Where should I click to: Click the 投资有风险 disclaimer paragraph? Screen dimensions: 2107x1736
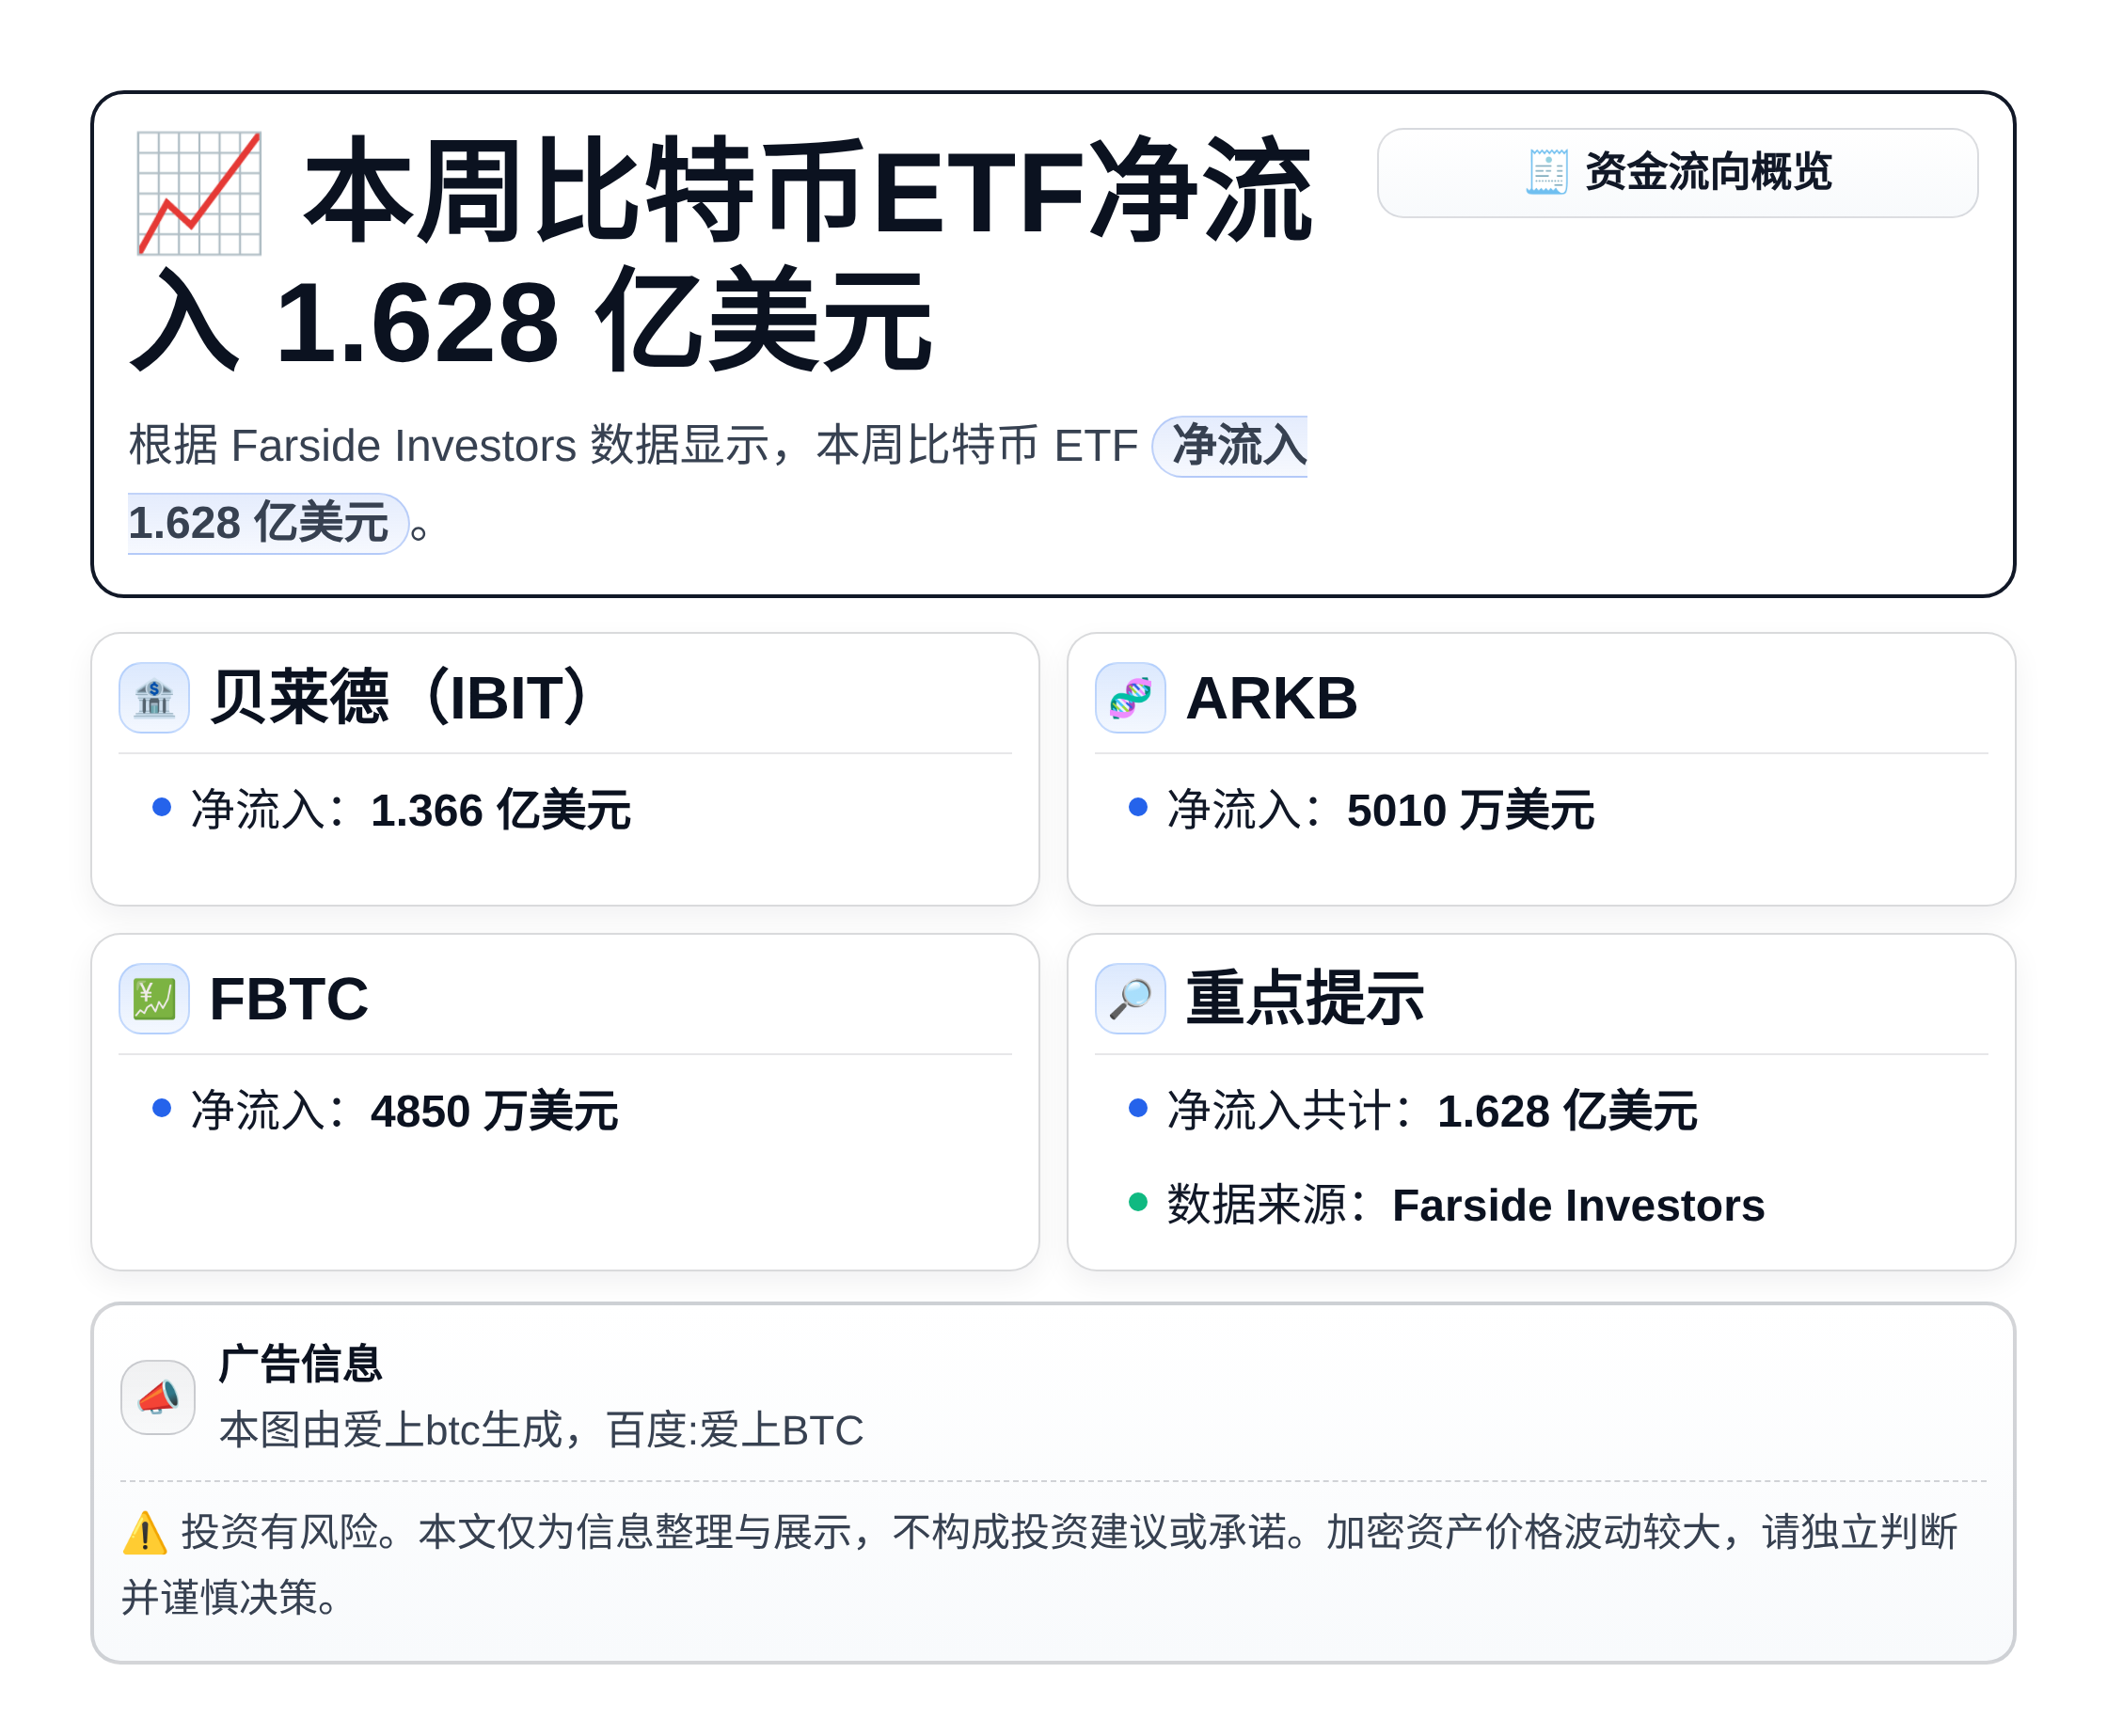1040,1564
